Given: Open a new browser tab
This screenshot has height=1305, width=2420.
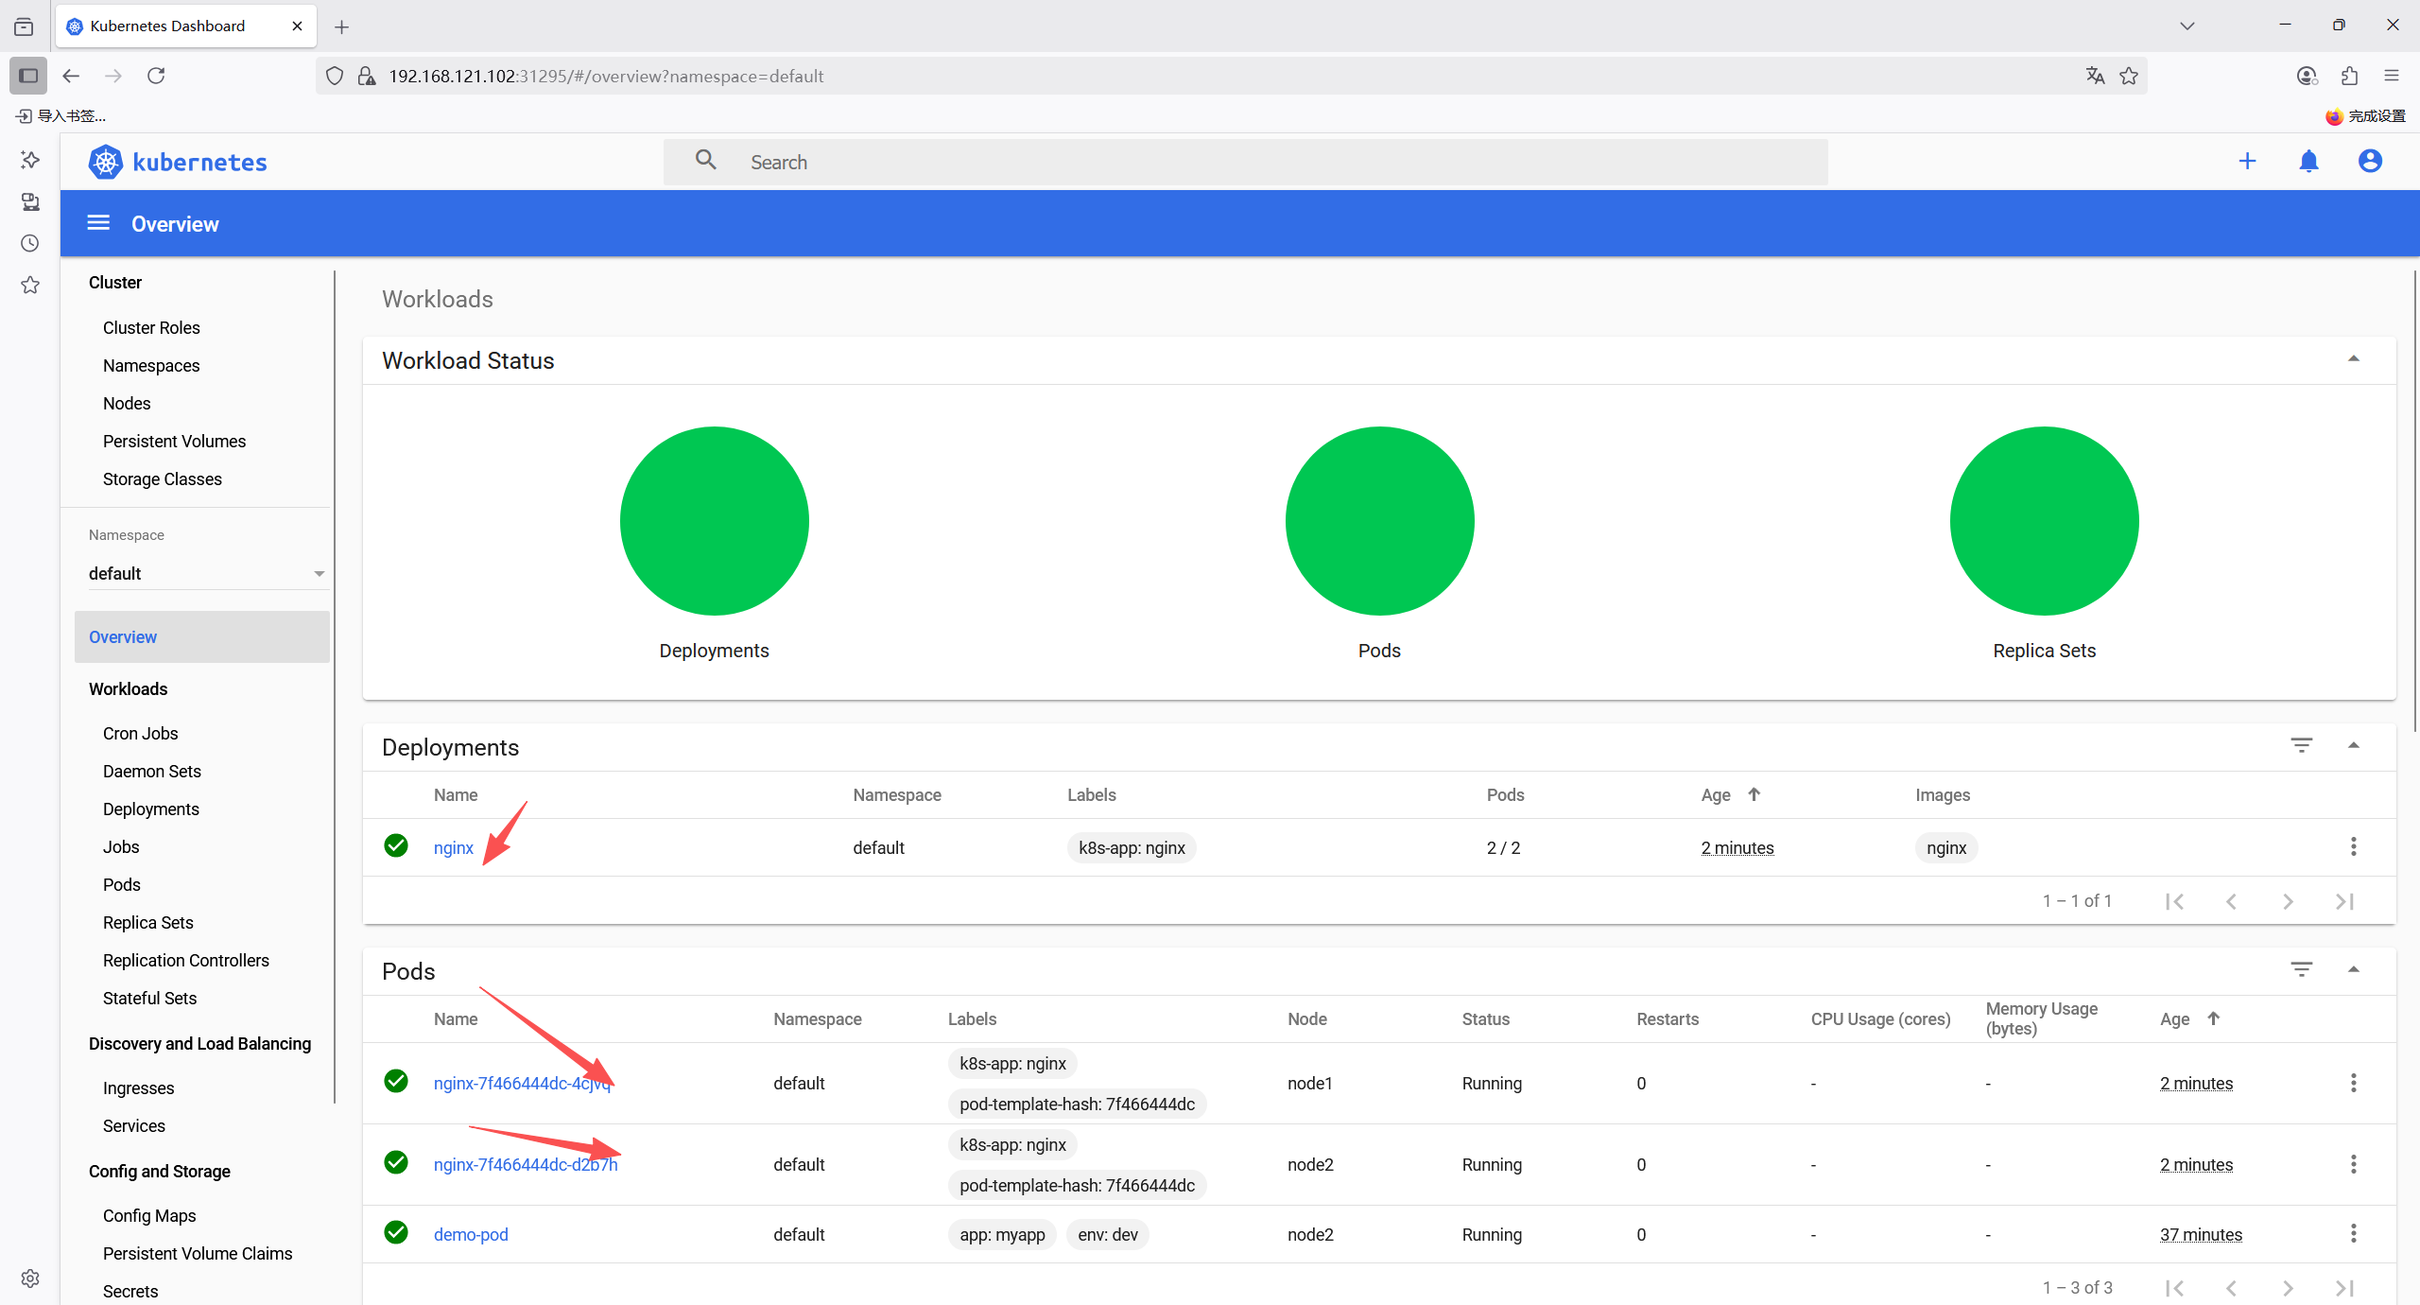Looking at the screenshot, I should 342,27.
